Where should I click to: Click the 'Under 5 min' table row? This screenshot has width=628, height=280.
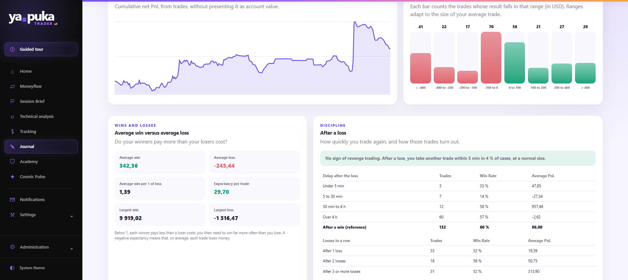[458, 186]
